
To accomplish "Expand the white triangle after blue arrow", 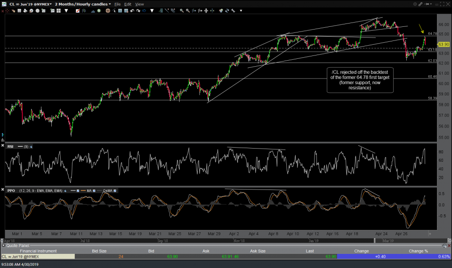I will coord(152,11).
